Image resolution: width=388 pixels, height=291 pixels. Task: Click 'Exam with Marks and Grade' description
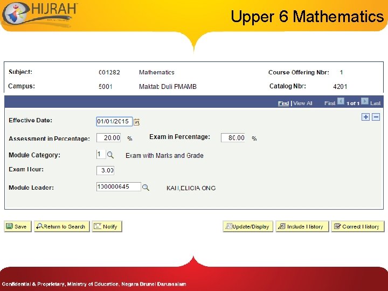pos(164,156)
